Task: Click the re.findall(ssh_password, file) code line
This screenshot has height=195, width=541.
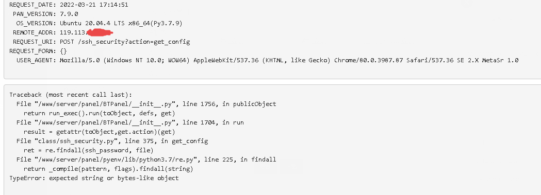Action: pyautogui.click(x=88, y=150)
